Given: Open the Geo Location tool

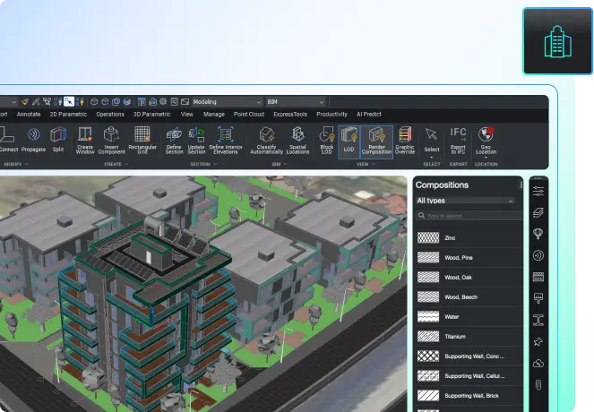Looking at the screenshot, I should point(486,141).
